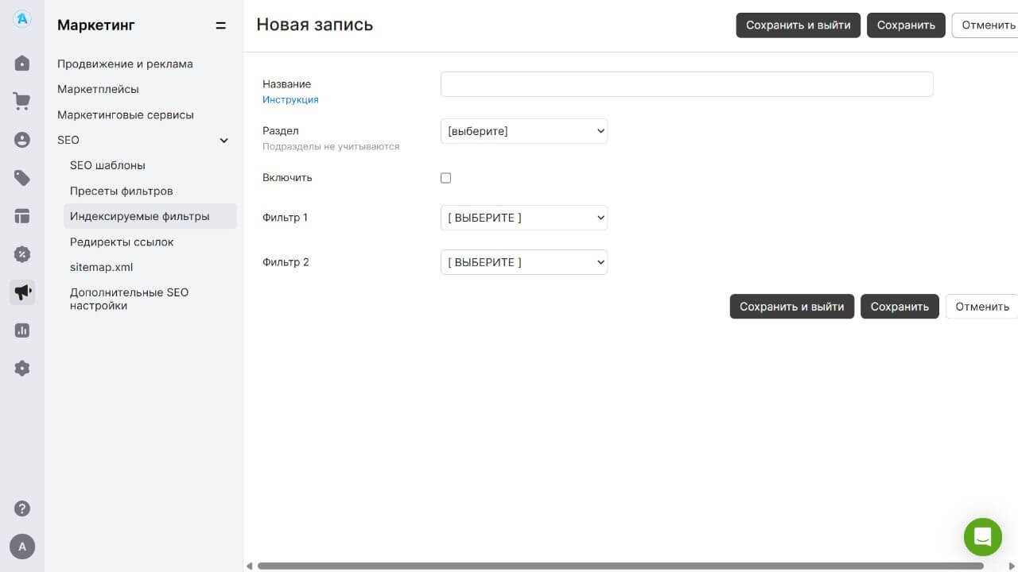The height and width of the screenshot is (572, 1018).
Task: Open the catalog tag icon
Action: 22,178
